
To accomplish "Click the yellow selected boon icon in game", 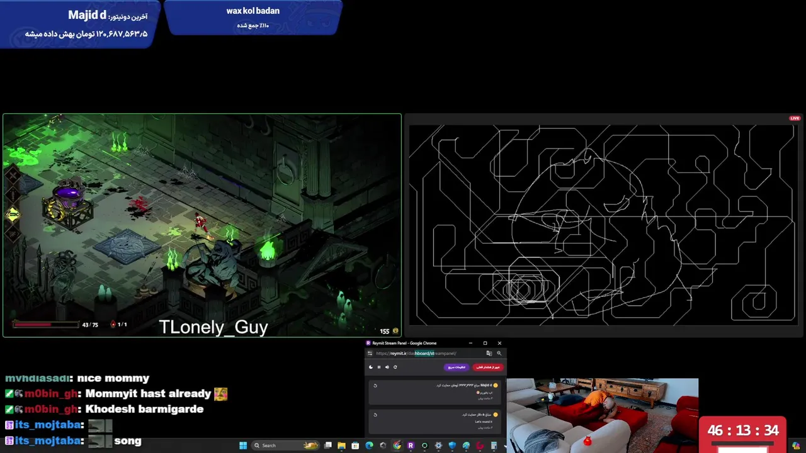I will pyautogui.click(x=13, y=215).
